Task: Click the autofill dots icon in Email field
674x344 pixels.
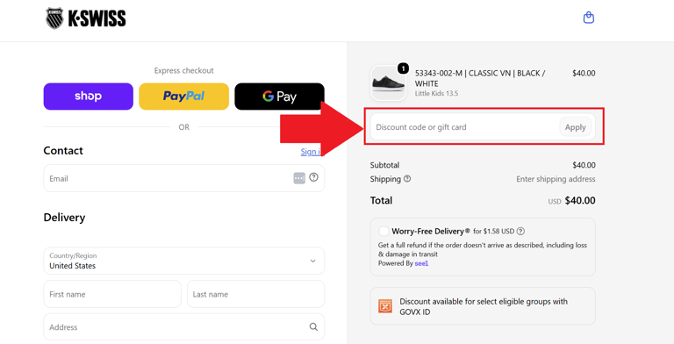Action: click(299, 178)
